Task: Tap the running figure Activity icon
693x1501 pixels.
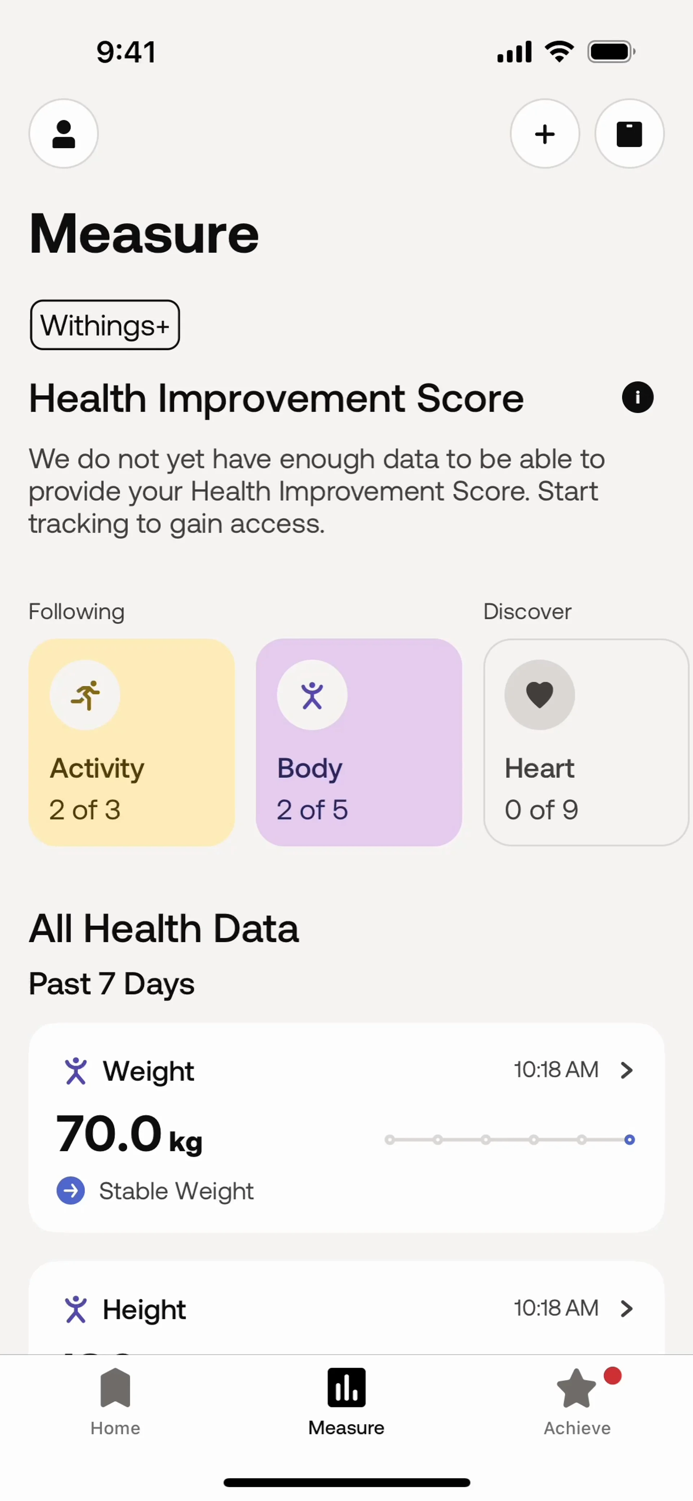Action: 85,695
